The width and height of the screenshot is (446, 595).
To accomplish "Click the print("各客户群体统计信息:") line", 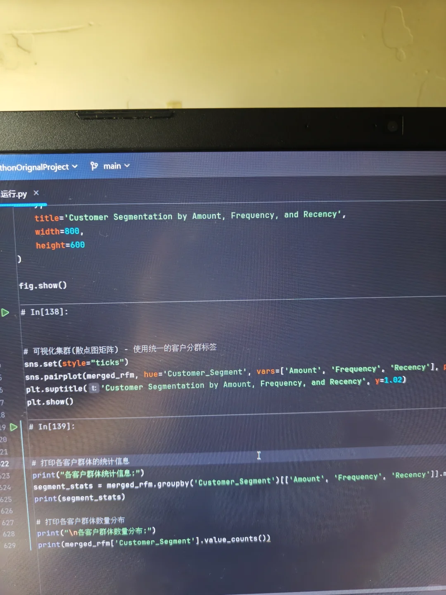I will tap(88, 474).
